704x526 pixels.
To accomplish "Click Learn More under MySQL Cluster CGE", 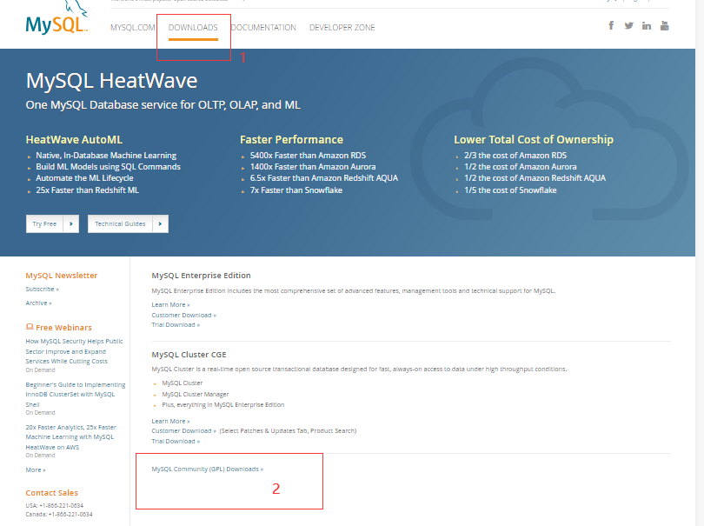I will [170, 421].
